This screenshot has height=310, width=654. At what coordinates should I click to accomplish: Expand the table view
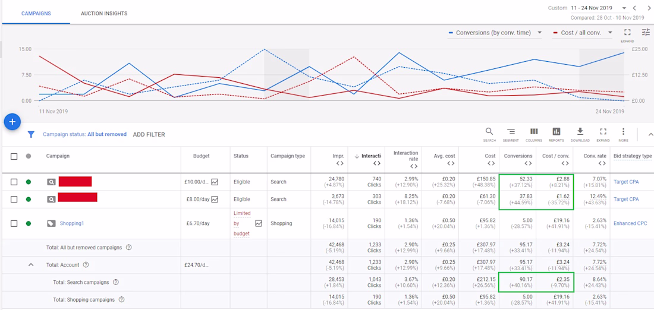pos(603,134)
